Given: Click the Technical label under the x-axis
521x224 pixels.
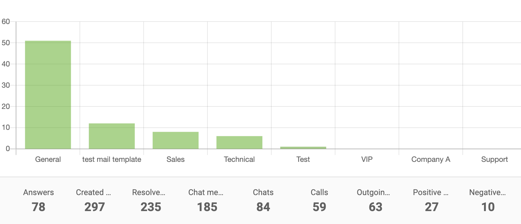Looking at the screenshot, I should pos(239,159).
